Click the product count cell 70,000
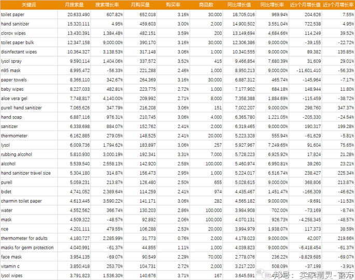 (215, 257)
